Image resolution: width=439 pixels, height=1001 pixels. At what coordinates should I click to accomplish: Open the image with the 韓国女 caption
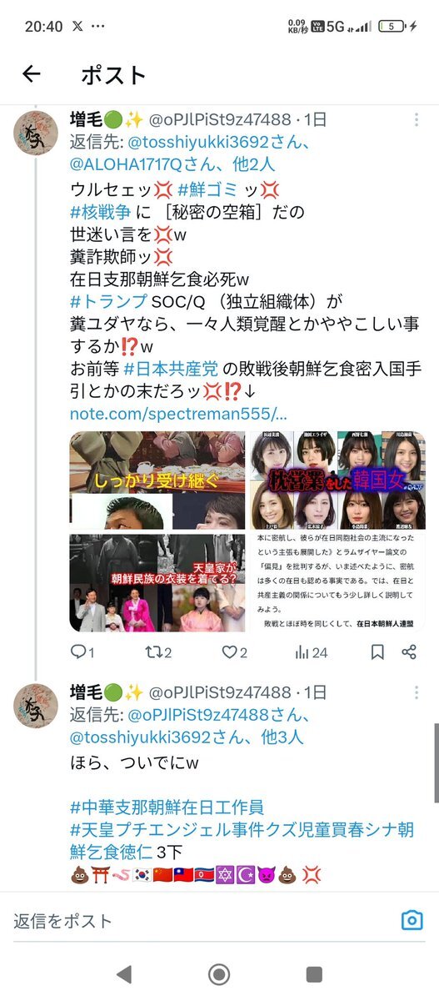[337, 480]
